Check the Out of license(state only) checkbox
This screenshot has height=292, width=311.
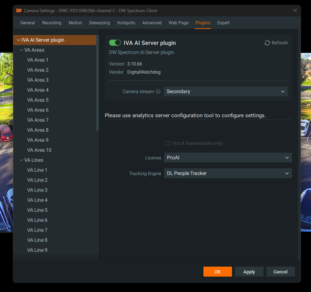pyautogui.click(x=168, y=143)
